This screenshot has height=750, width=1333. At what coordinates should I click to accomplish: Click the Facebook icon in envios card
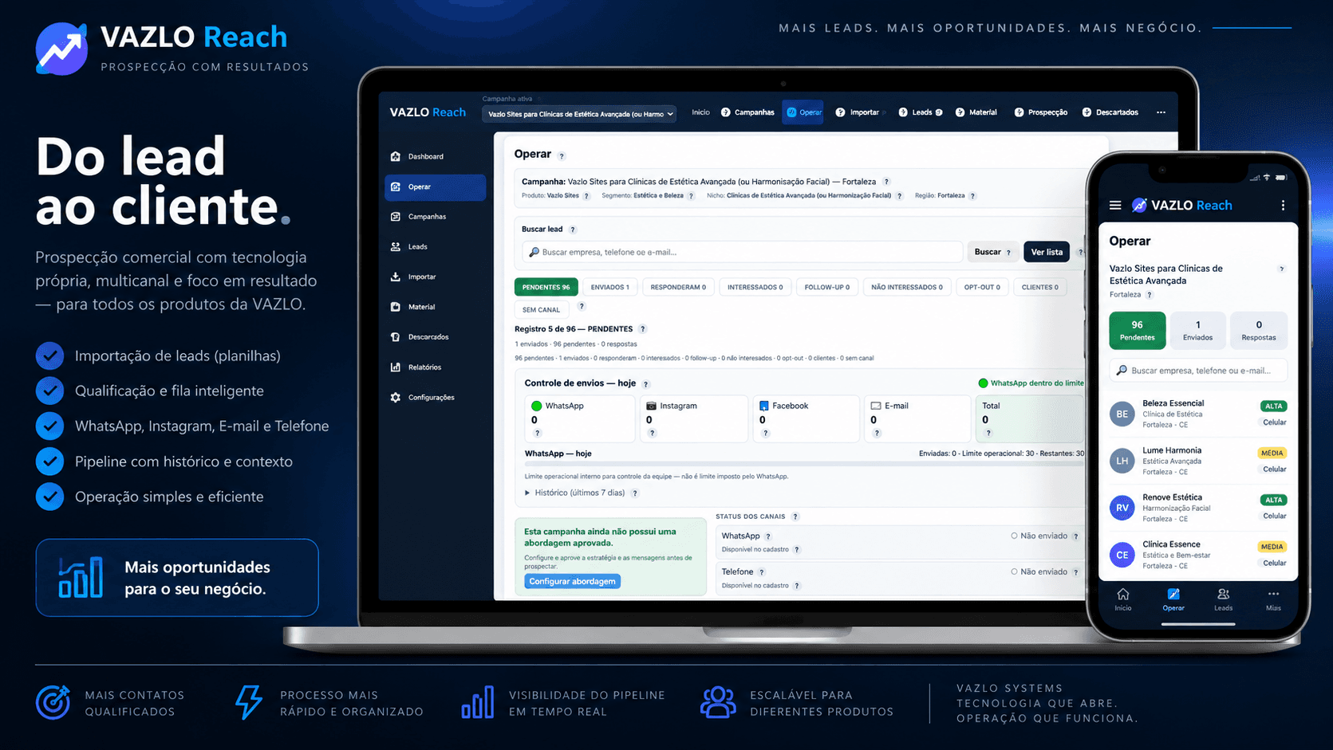(x=763, y=406)
